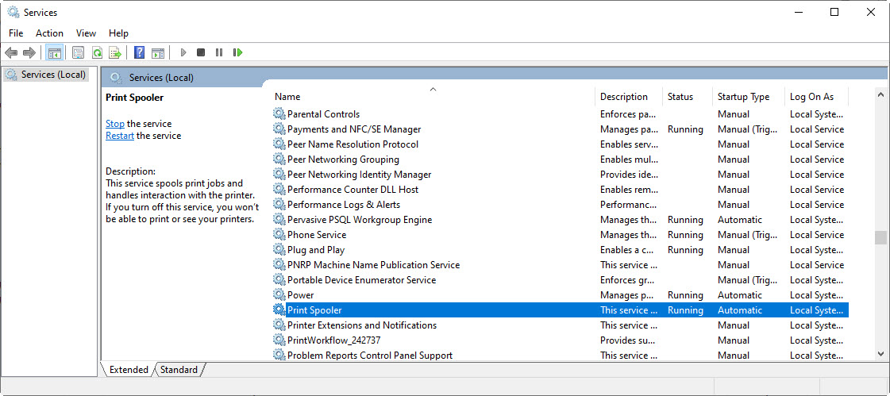The image size is (890, 396).
Task: Click the Restart the service link
Action: point(119,136)
